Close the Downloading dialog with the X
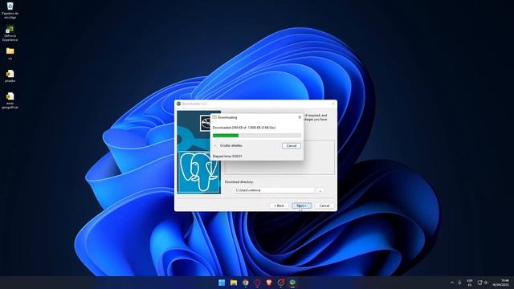 point(300,117)
